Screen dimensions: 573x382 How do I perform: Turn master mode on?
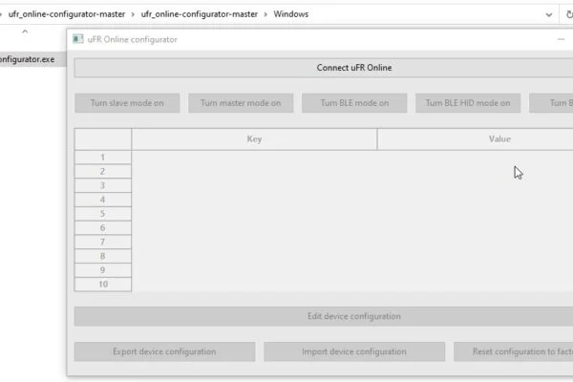point(241,103)
